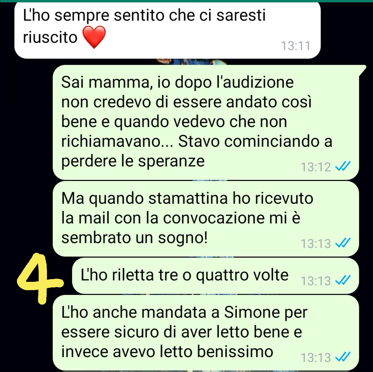This screenshot has height=372, width=373.
Task: Select the 'Ma quando stamattina' message bubble
Action: (206, 219)
